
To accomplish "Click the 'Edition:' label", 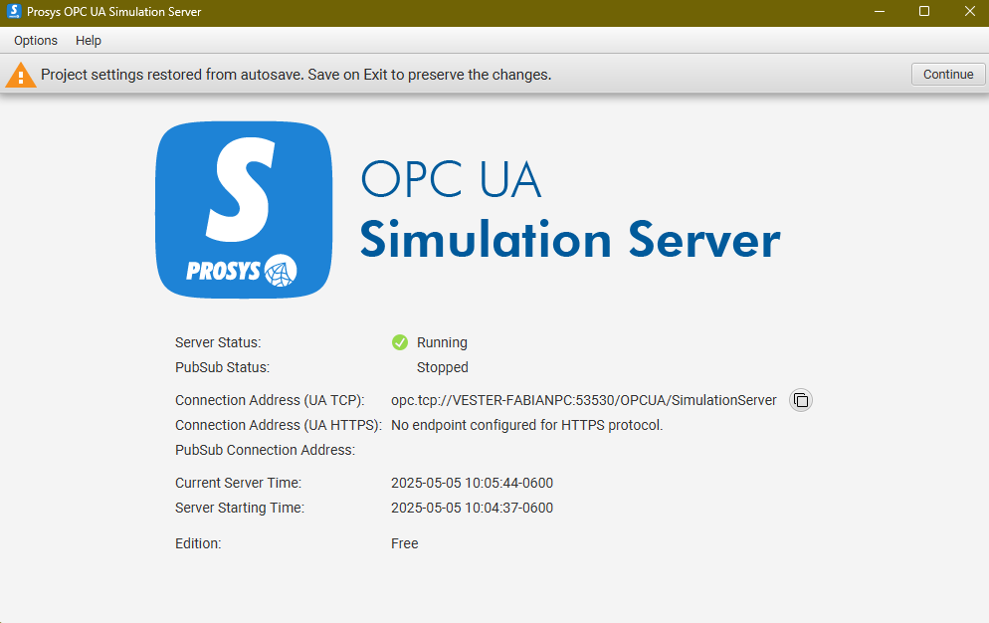I will tap(198, 543).
